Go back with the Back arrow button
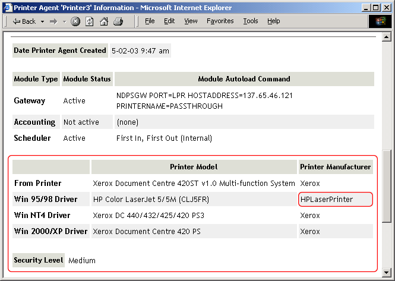This screenshot has height=281, width=395. coord(24,21)
